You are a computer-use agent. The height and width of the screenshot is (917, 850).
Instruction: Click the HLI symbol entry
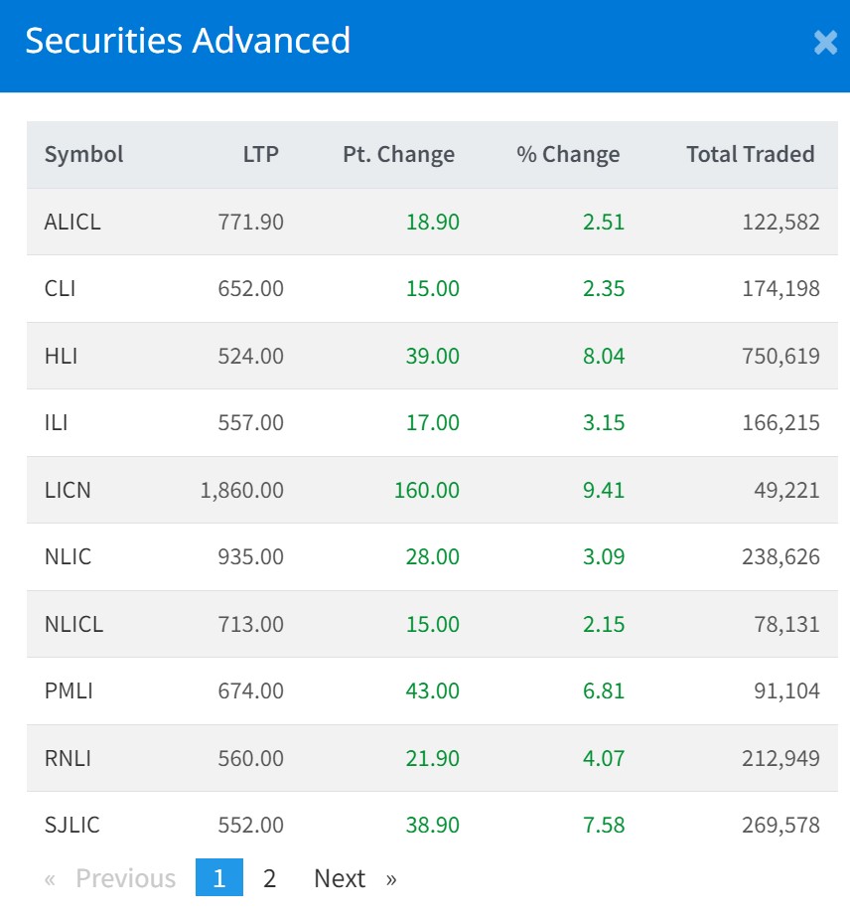coord(61,356)
